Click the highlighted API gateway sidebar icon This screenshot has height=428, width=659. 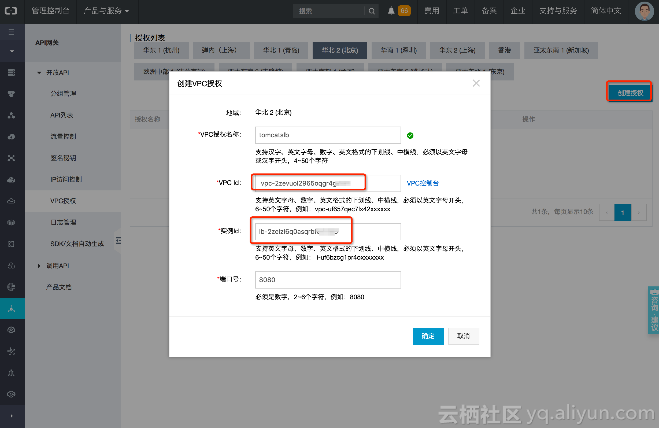pyautogui.click(x=11, y=308)
